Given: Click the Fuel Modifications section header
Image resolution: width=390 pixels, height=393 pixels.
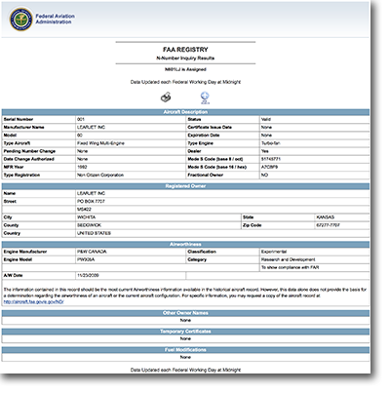Looking at the screenshot, I should (185, 350).
